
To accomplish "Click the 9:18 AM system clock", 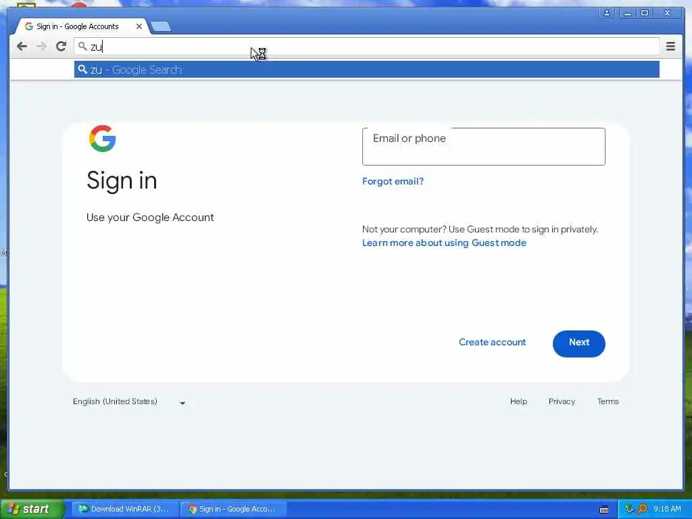I will pos(667,509).
